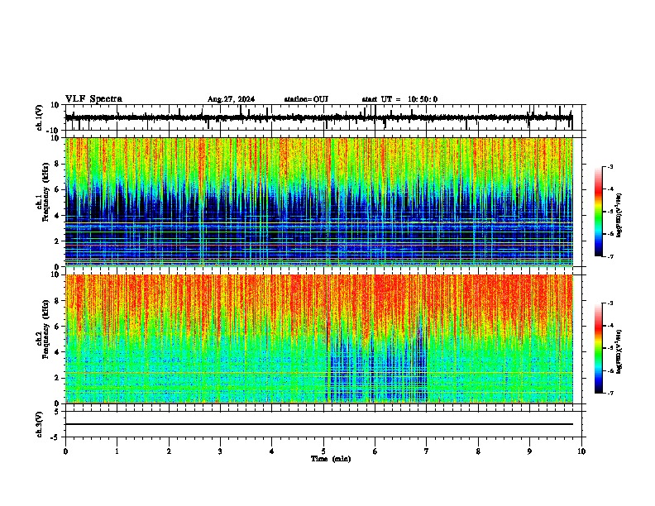Click the "-7" label on the ch.2 colorbar
The width and height of the screenshot is (655, 506).
[x=610, y=393]
